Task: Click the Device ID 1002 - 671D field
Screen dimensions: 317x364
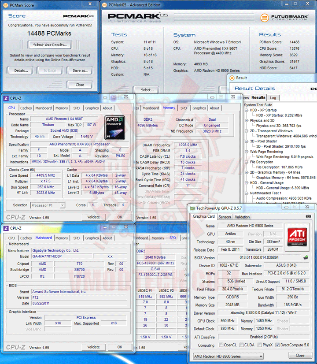Action: coord(229,265)
